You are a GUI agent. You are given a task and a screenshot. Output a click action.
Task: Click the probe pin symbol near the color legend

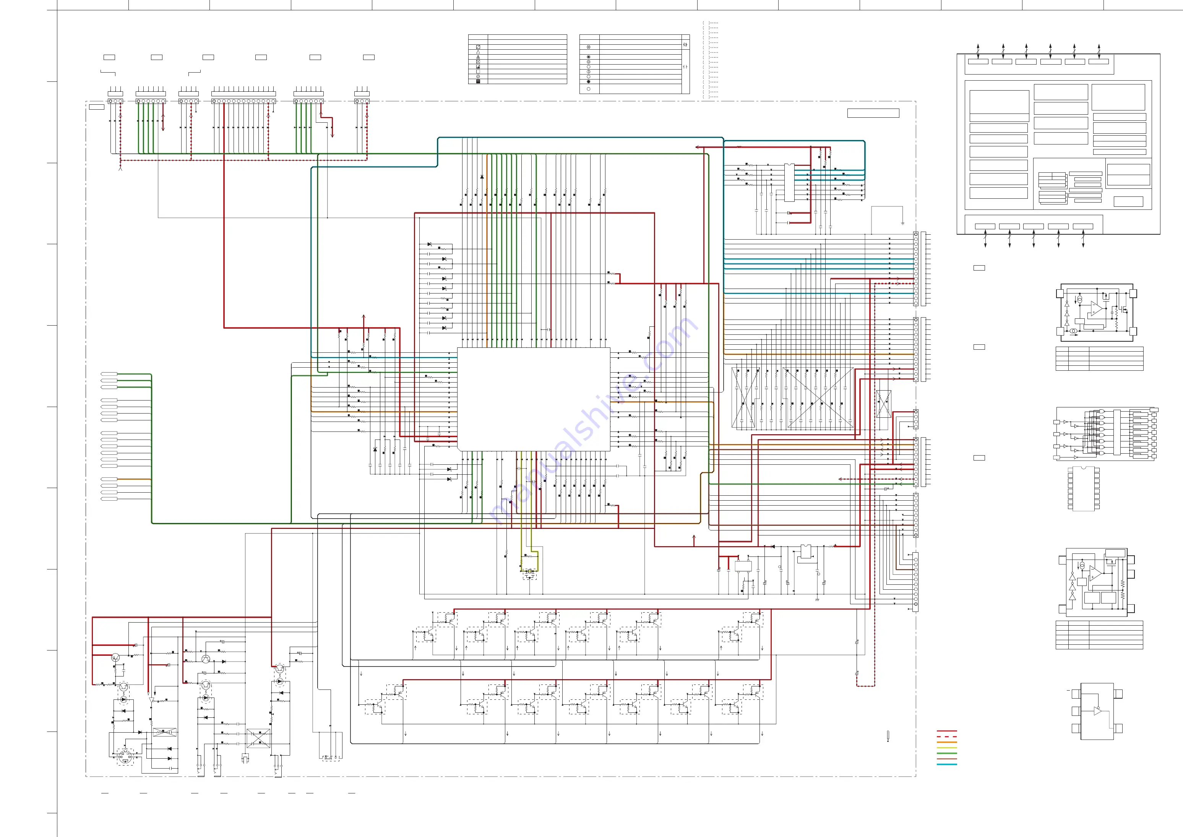click(x=888, y=736)
